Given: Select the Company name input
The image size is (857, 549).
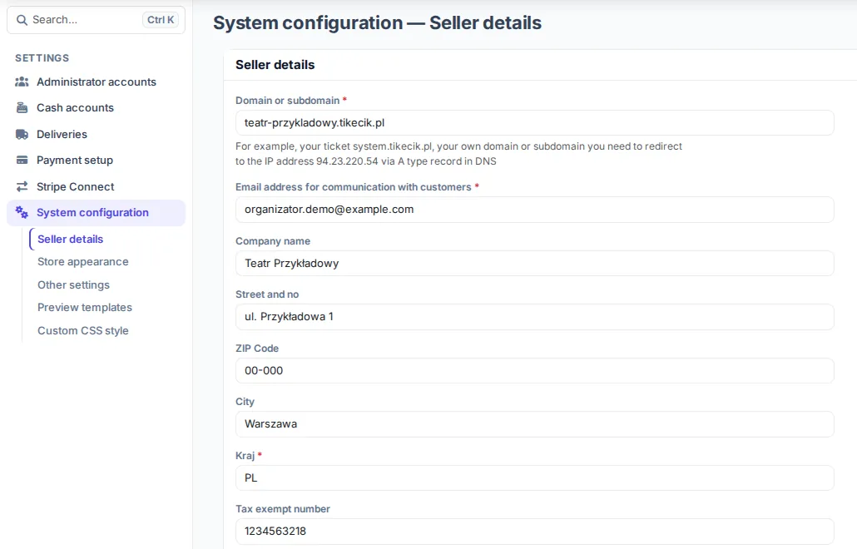Looking at the screenshot, I should click(534, 264).
